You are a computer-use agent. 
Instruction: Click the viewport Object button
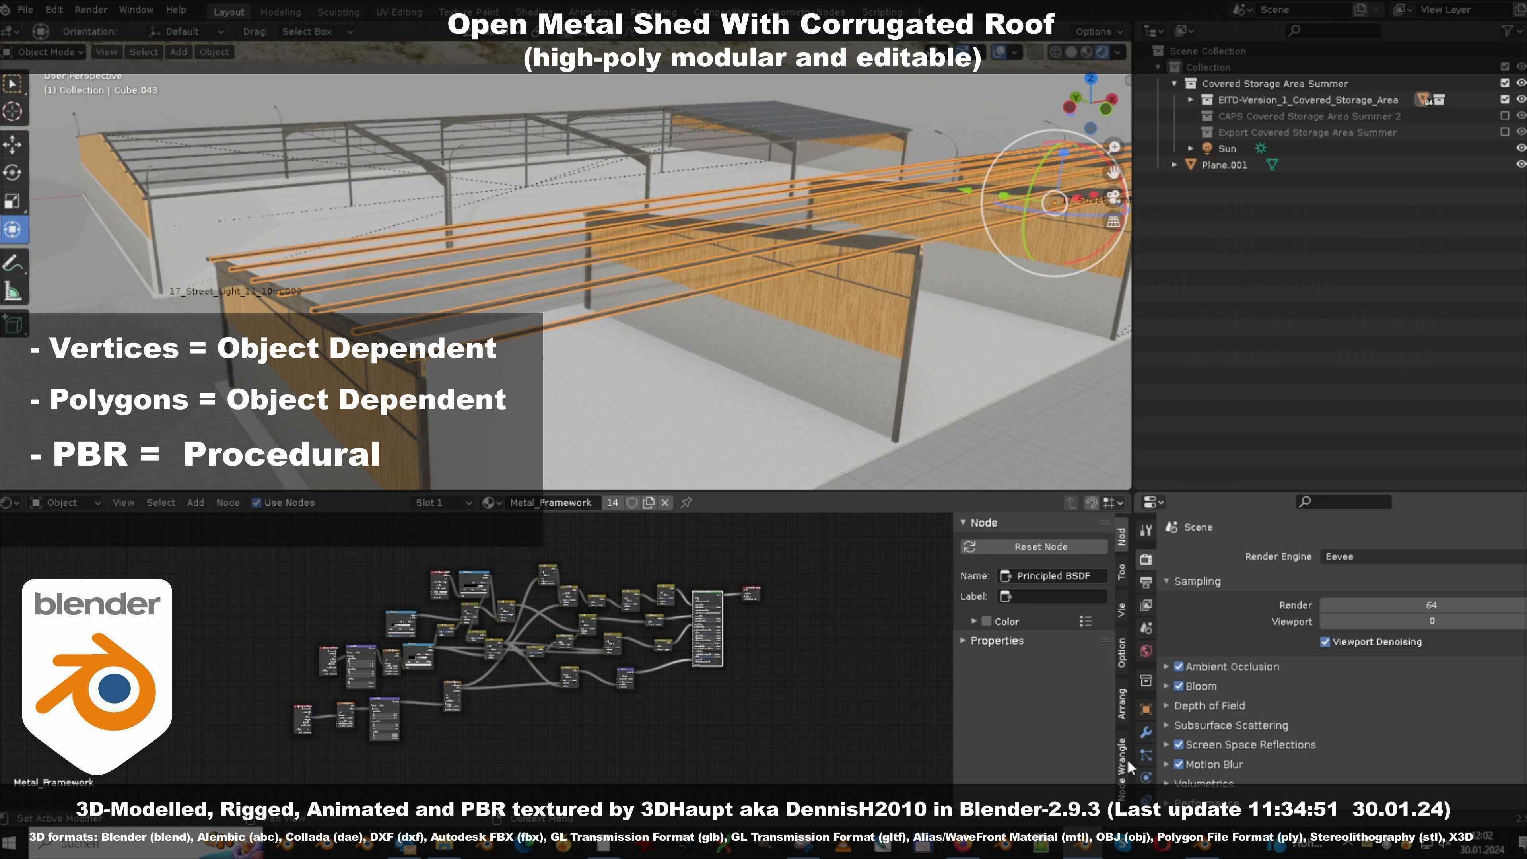pos(214,52)
